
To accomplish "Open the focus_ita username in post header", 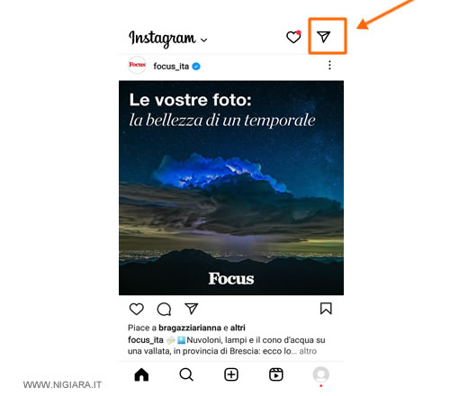I will tap(171, 67).
